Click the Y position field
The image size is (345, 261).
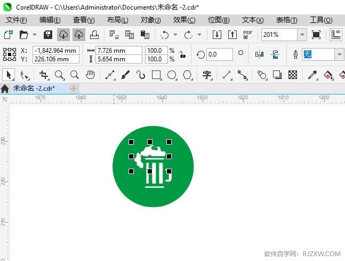click(56, 59)
